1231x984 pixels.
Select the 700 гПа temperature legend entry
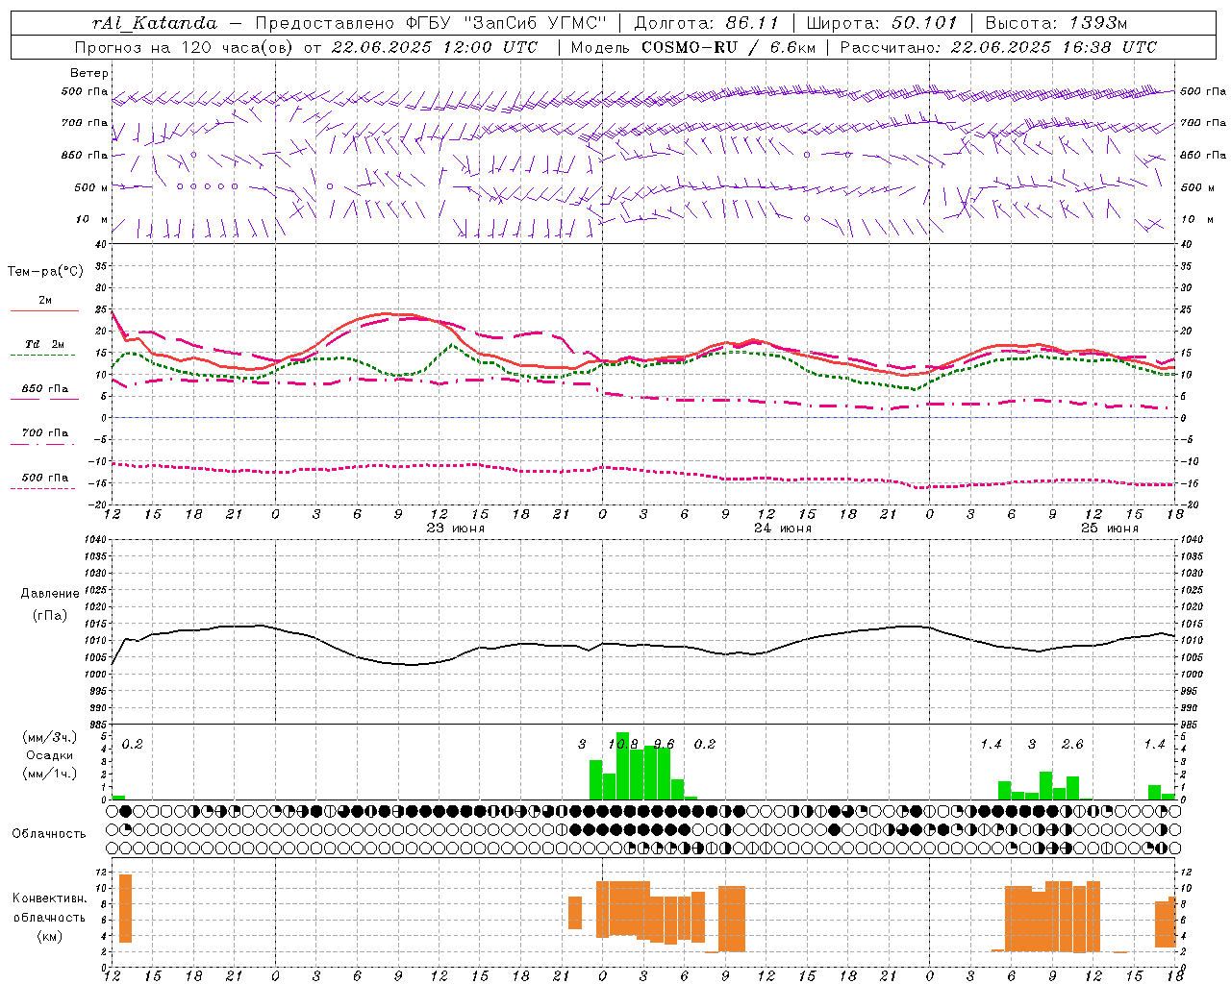coord(45,433)
